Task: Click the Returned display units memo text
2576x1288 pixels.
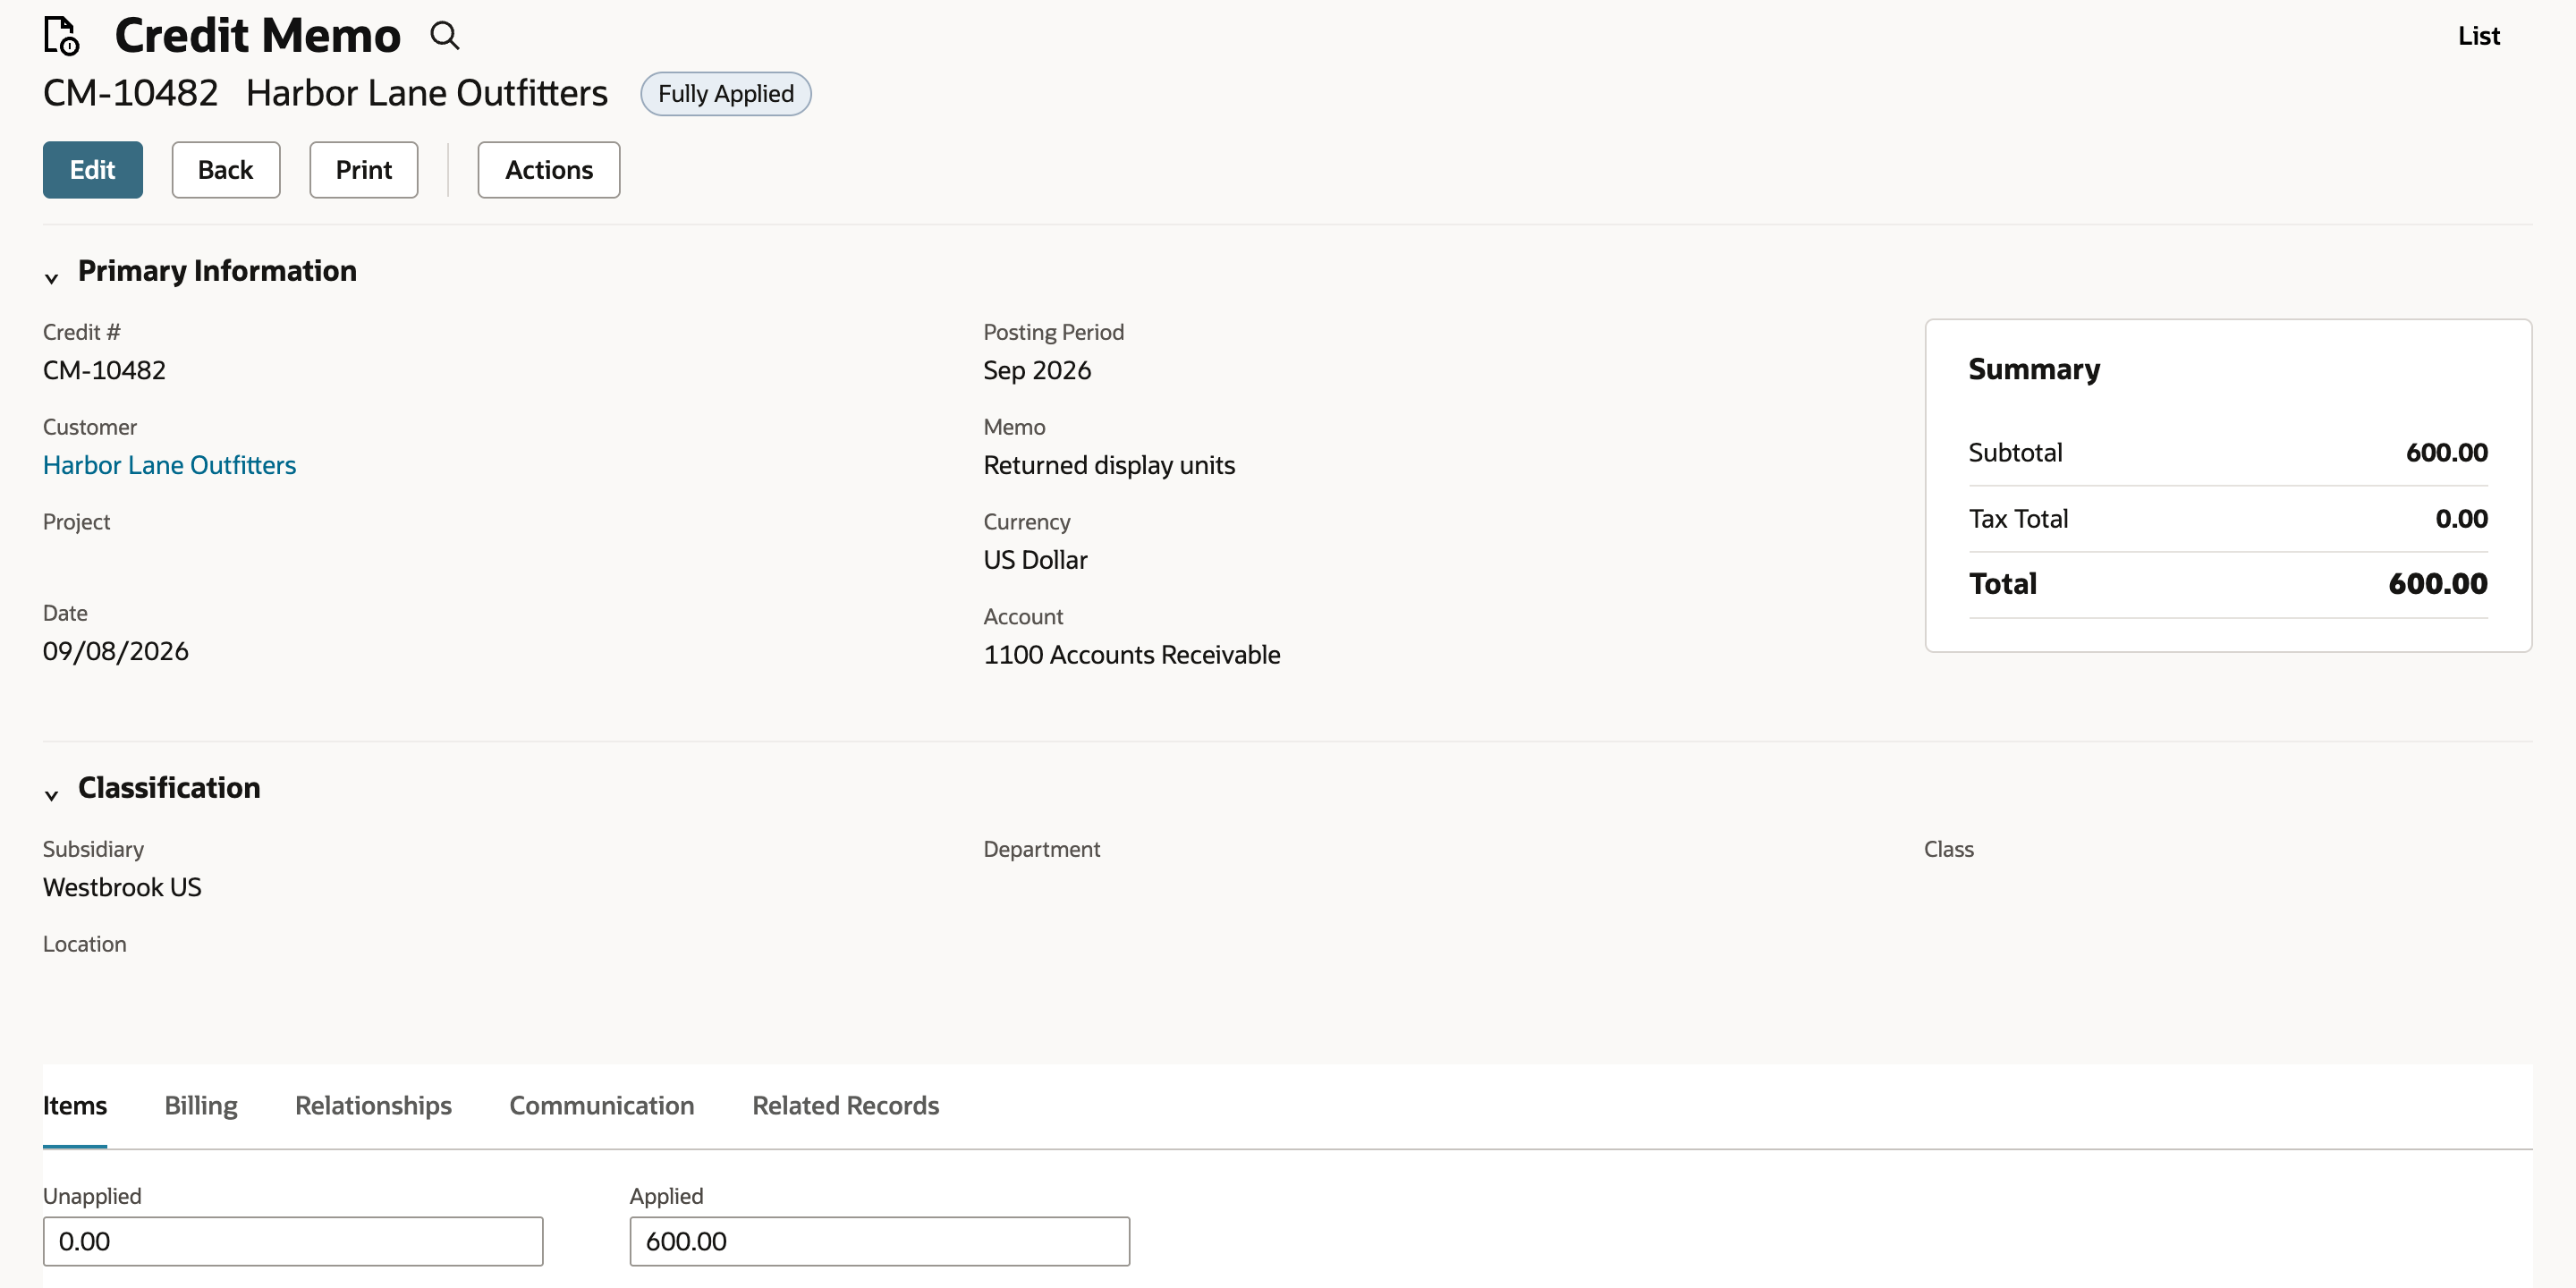Action: [x=1109, y=465]
